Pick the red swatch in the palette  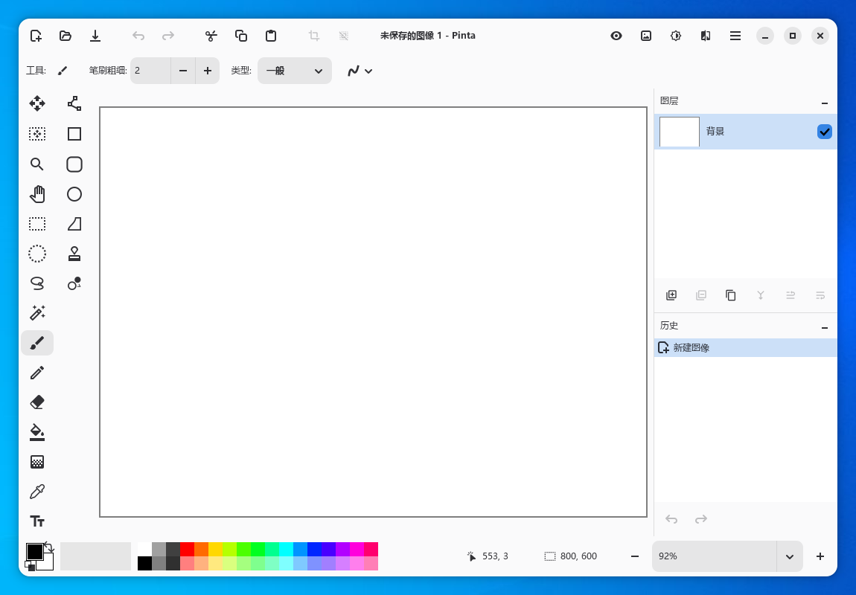[187, 549]
